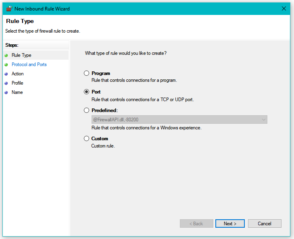294x239 pixels.
Task: Select the Name step in sidebar
Action: coord(17,92)
